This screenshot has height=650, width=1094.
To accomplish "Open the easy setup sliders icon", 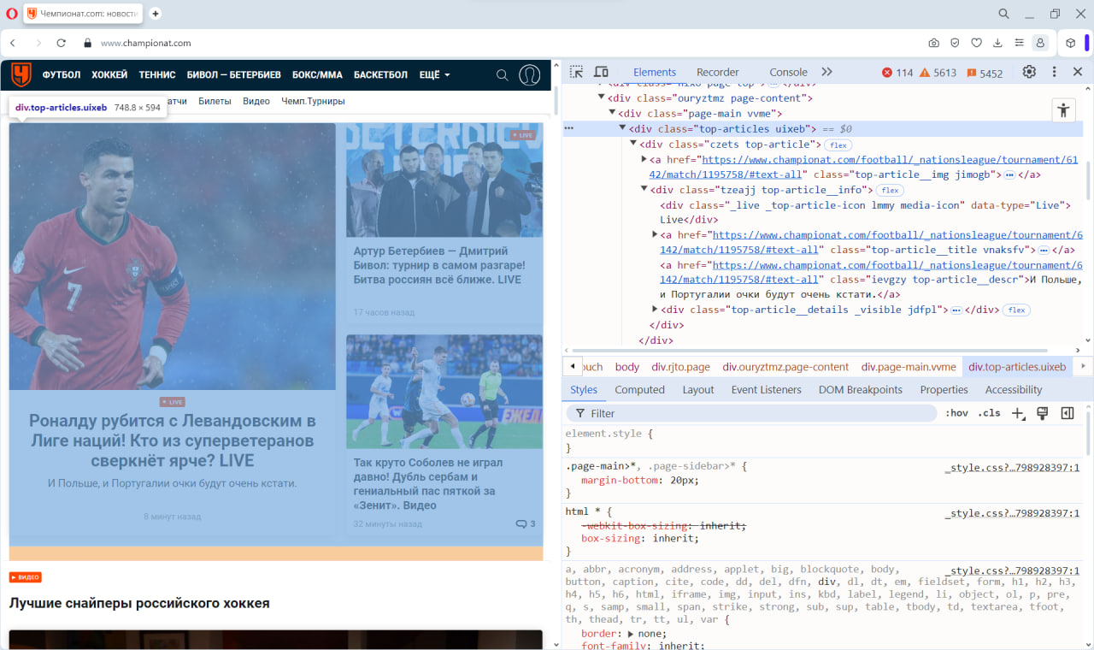I will (x=1019, y=43).
